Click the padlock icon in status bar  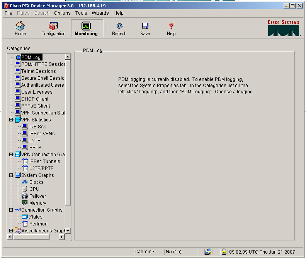[224, 252]
